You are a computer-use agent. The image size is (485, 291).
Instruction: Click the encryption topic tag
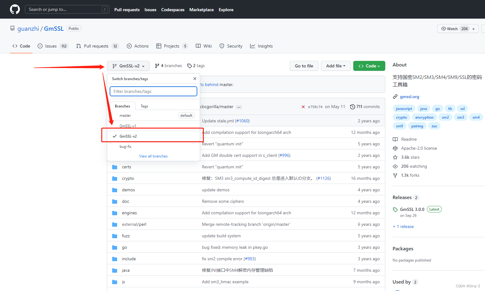424,117
